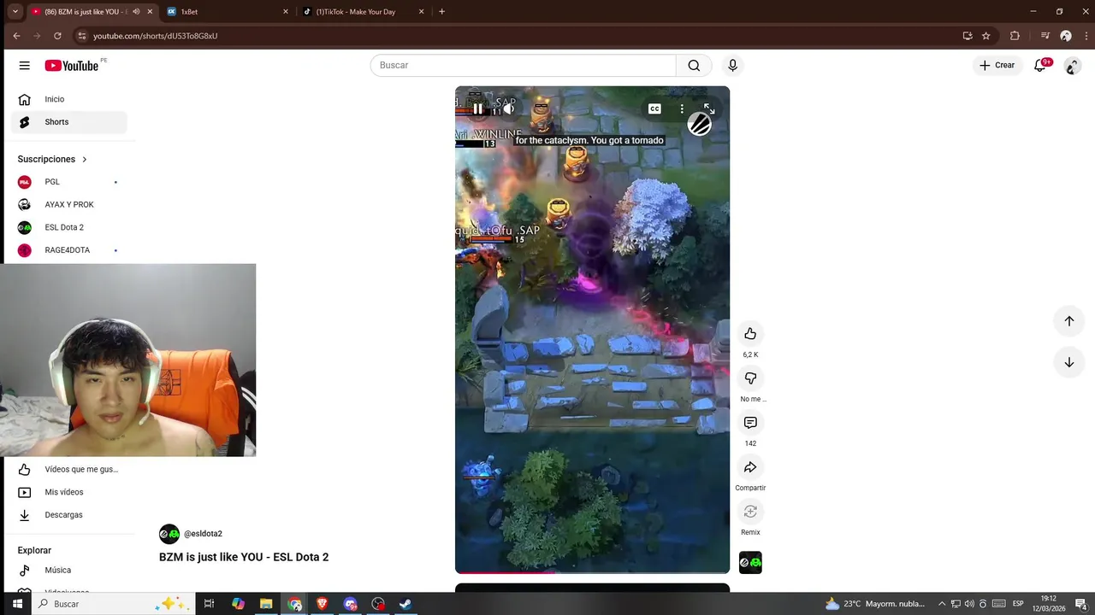Open the Windows Start menu
The width and height of the screenshot is (1095, 615).
tap(17, 604)
